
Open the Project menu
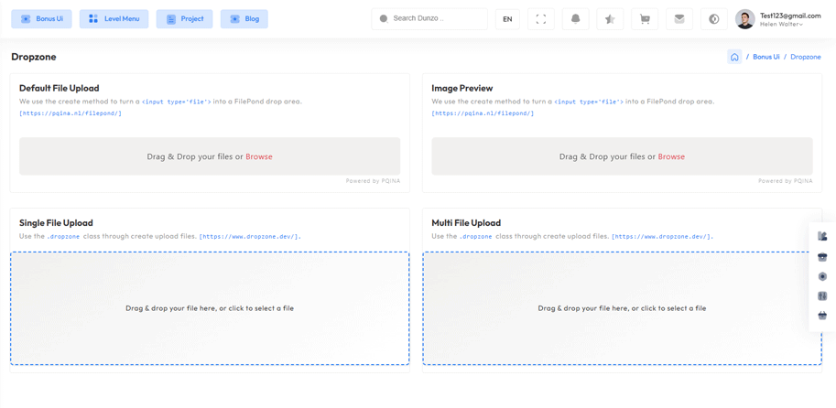coord(185,18)
